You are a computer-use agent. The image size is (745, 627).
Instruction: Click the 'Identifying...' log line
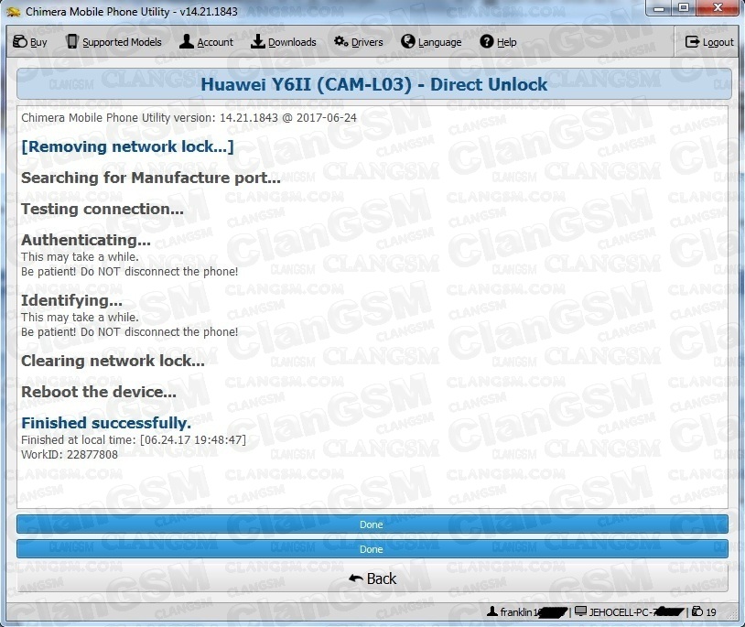[x=71, y=300]
